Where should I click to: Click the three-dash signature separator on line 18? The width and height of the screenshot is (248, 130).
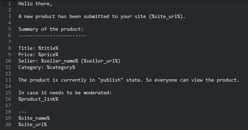point(23,112)
